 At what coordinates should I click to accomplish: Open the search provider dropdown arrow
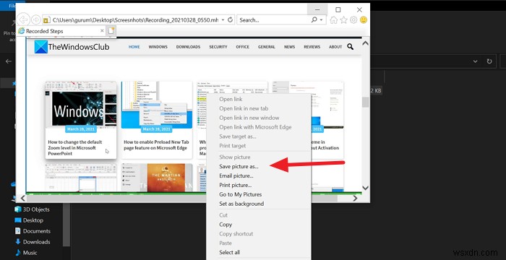click(x=321, y=20)
